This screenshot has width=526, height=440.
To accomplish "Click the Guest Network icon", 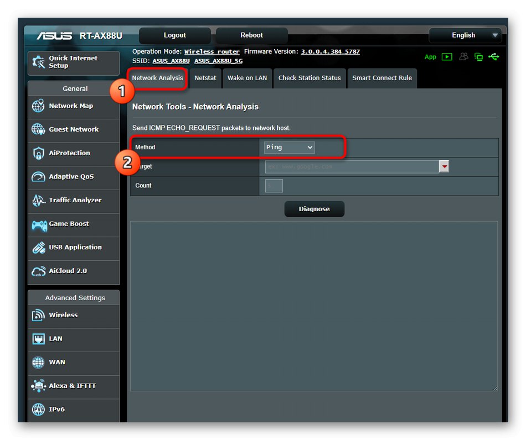I will [x=38, y=129].
